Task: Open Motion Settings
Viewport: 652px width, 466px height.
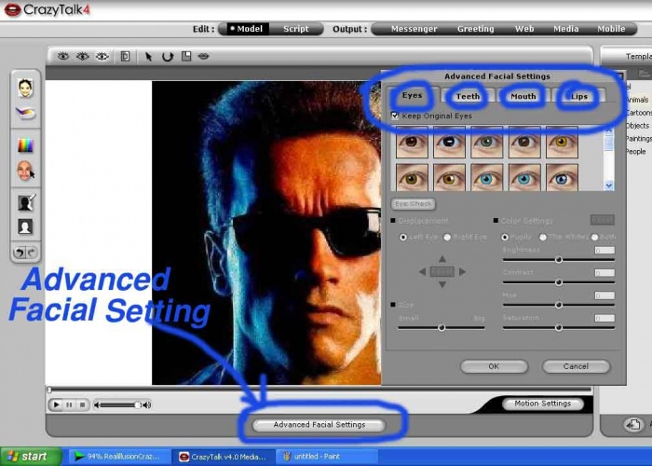Action: point(543,404)
